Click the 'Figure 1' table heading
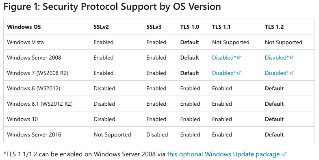 point(112,6)
